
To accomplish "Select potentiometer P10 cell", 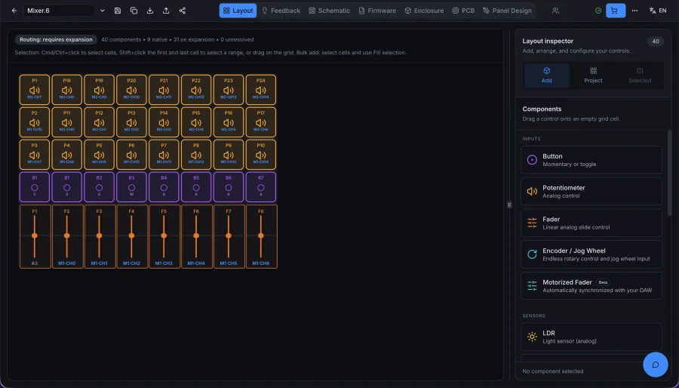I will click(261, 155).
